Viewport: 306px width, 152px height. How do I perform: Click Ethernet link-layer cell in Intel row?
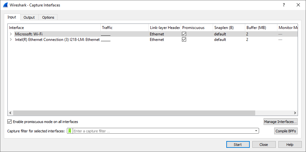157,40
